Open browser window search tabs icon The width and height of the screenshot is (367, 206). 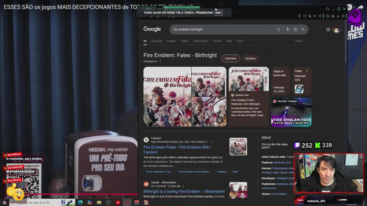[x=328, y=9]
